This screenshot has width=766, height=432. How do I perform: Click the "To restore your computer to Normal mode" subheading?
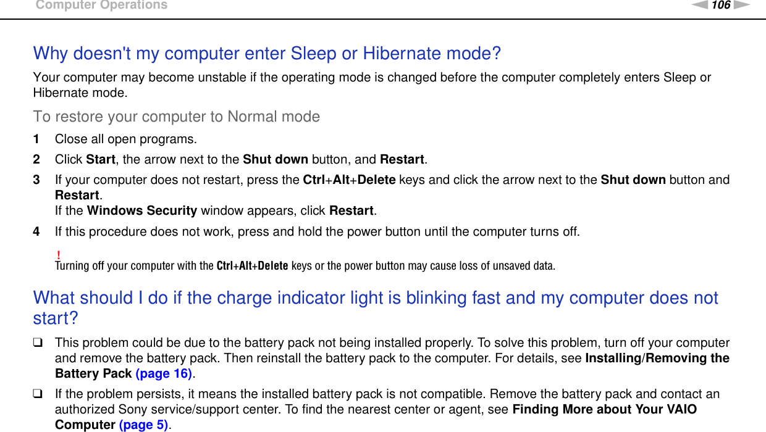tap(177, 117)
